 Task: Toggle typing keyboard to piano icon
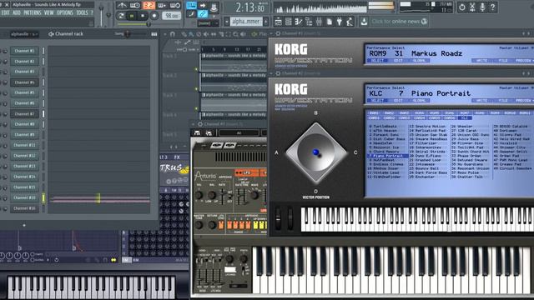(191, 6)
